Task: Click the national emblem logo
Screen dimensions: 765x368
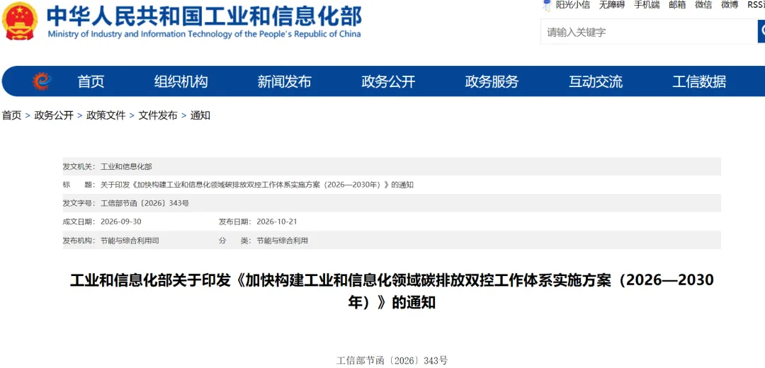Action: (x=20, y=21)
